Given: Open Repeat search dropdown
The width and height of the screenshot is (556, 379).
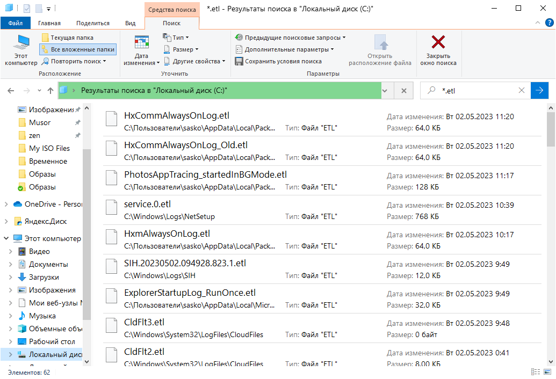Looking at the screenshot, I should [74, 61].
